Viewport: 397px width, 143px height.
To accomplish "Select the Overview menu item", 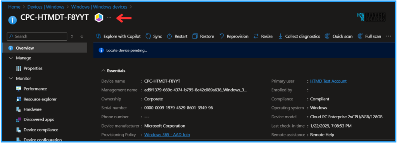I will (x=45, y=48).
